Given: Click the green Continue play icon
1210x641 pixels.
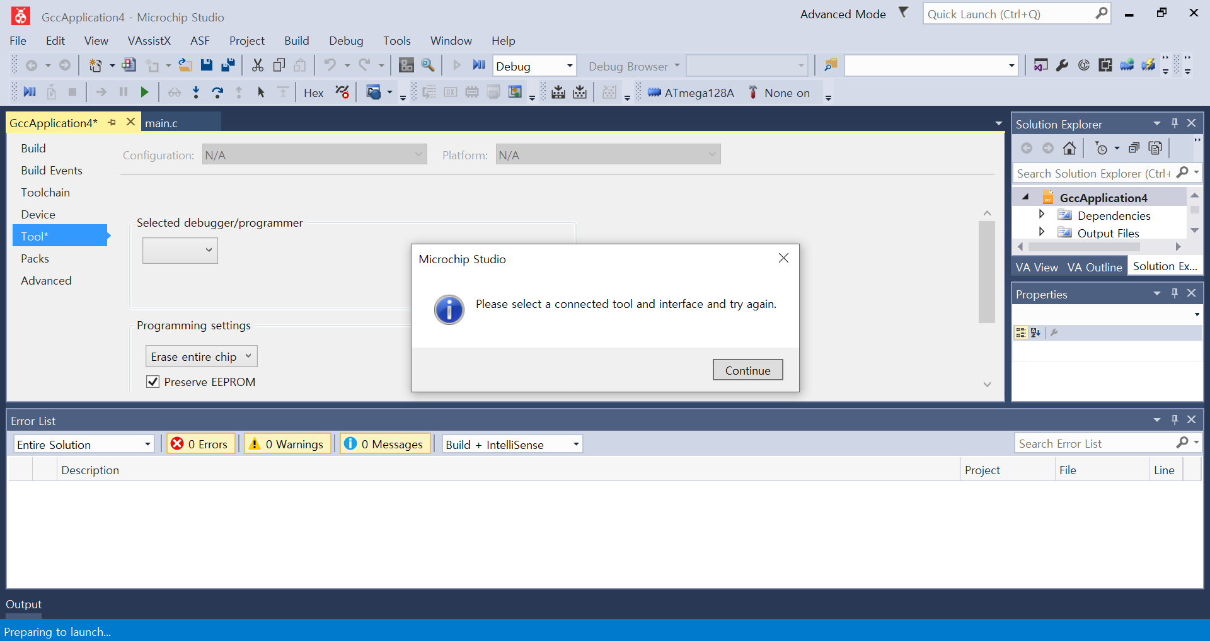Looking at the screenshot, I should coord(145,92).
